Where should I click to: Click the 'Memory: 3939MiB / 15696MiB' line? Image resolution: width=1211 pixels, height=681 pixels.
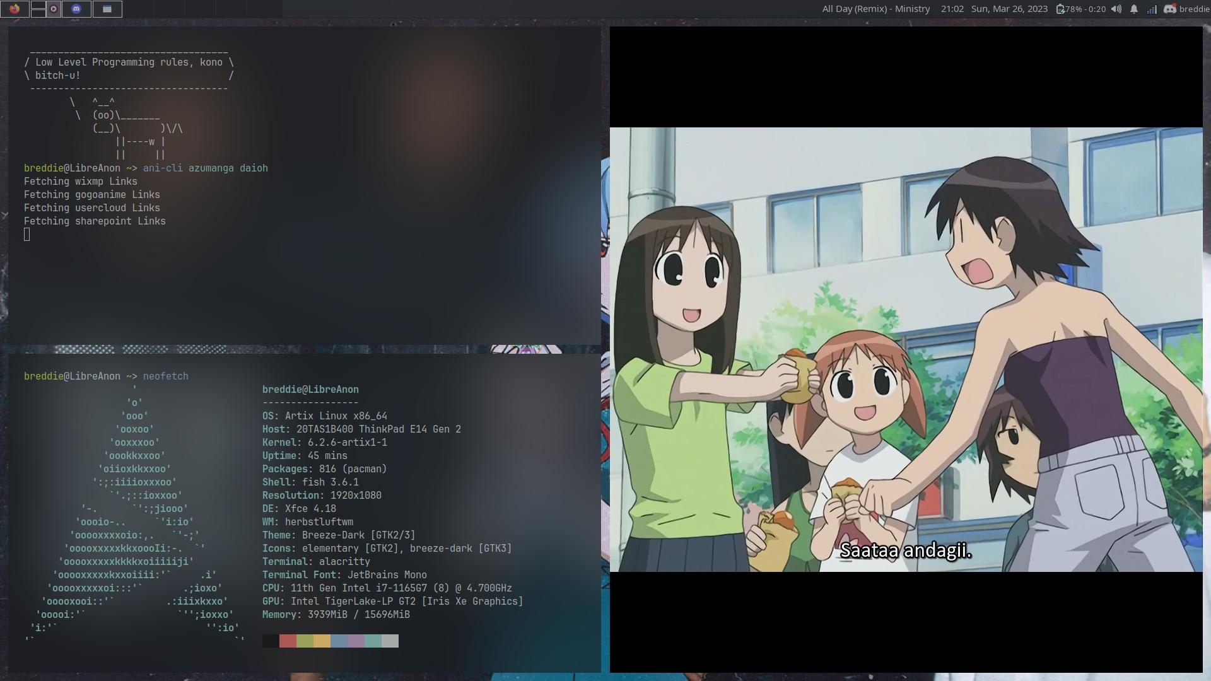(x=336, y=615)
